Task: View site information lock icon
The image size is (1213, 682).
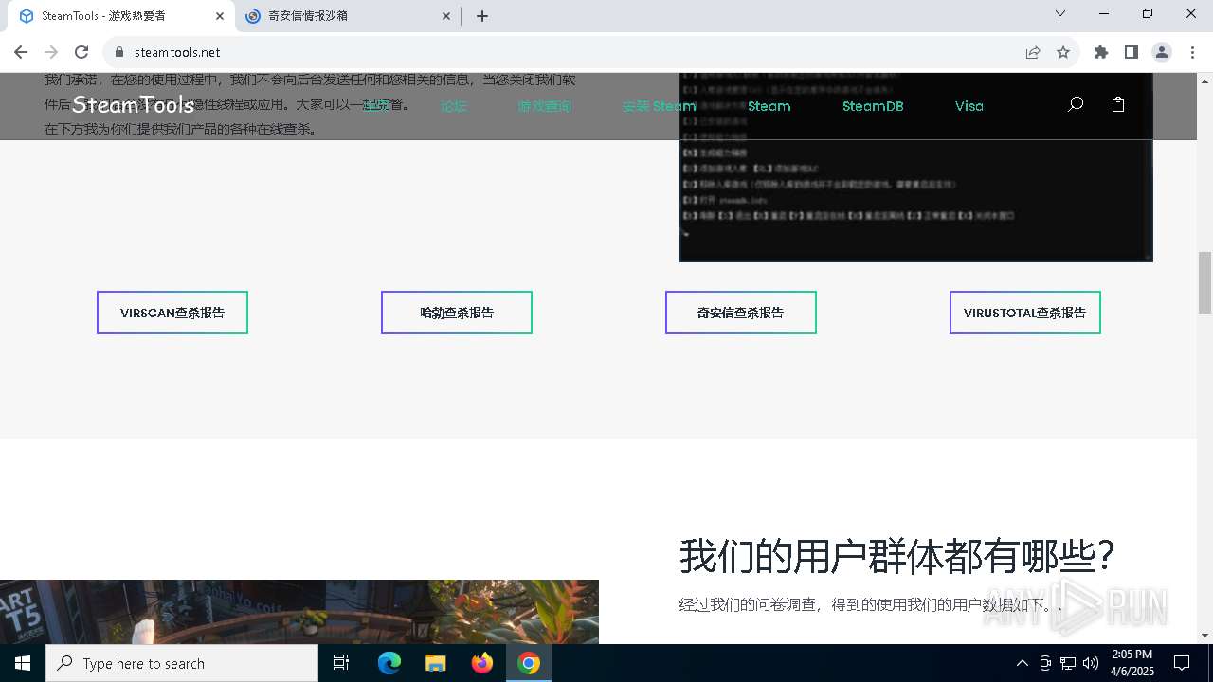Action: [119, 52]
